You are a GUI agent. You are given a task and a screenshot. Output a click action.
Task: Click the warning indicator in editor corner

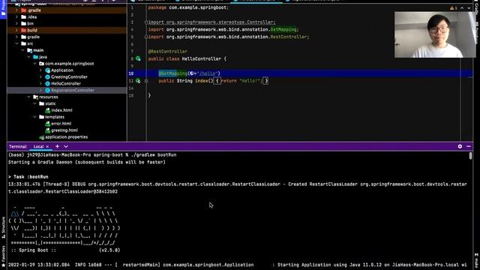pyautogui.click(x=453, y=8)
